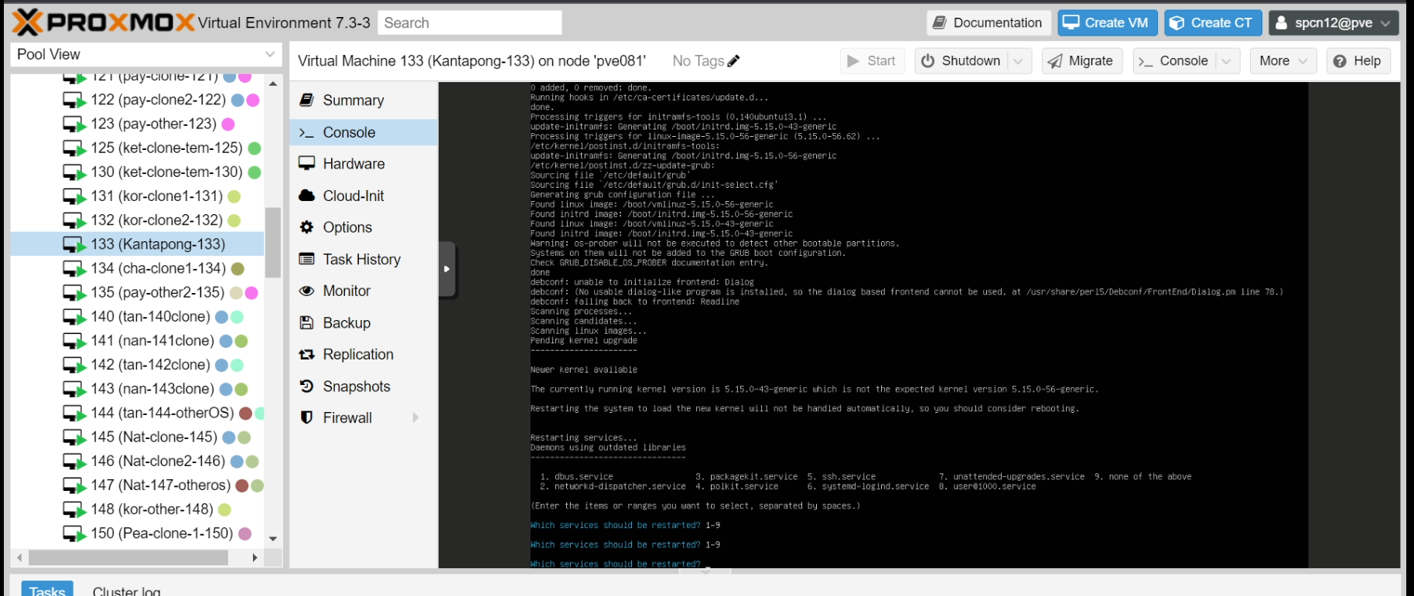Select VM 150 (Pea-clone-1-150)
Screen dimensions: 1414x596
click(x=137, y=533)
